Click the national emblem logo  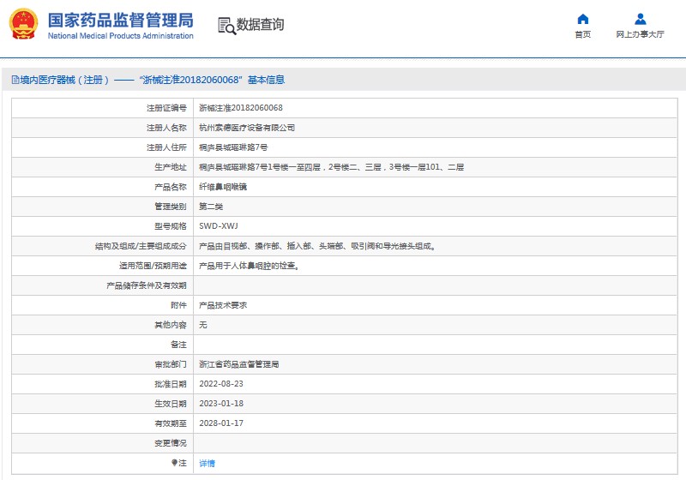(24, 24)
